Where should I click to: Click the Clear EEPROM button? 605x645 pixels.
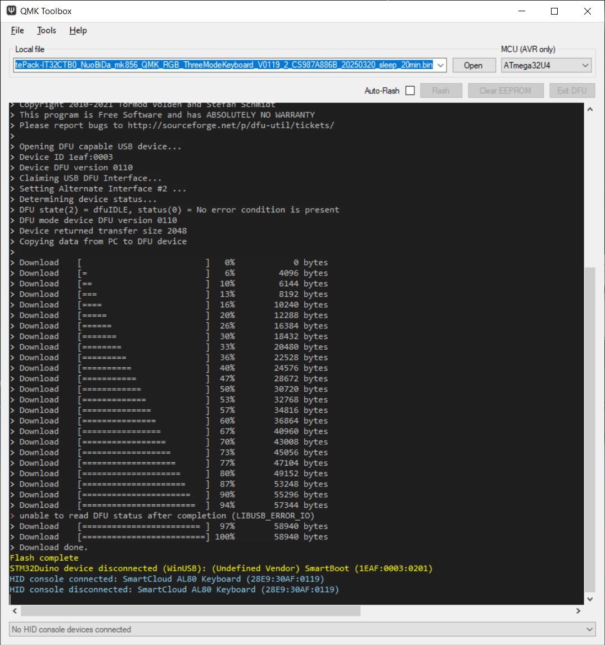pyautogui.click(x=505, y=91)
